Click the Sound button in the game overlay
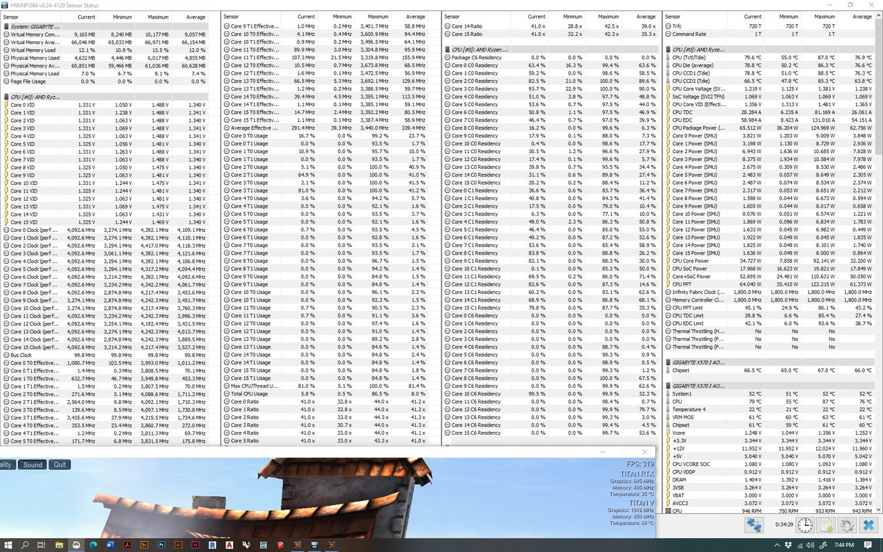The height and width of the screenshot is (552, 883). point(32,464)
